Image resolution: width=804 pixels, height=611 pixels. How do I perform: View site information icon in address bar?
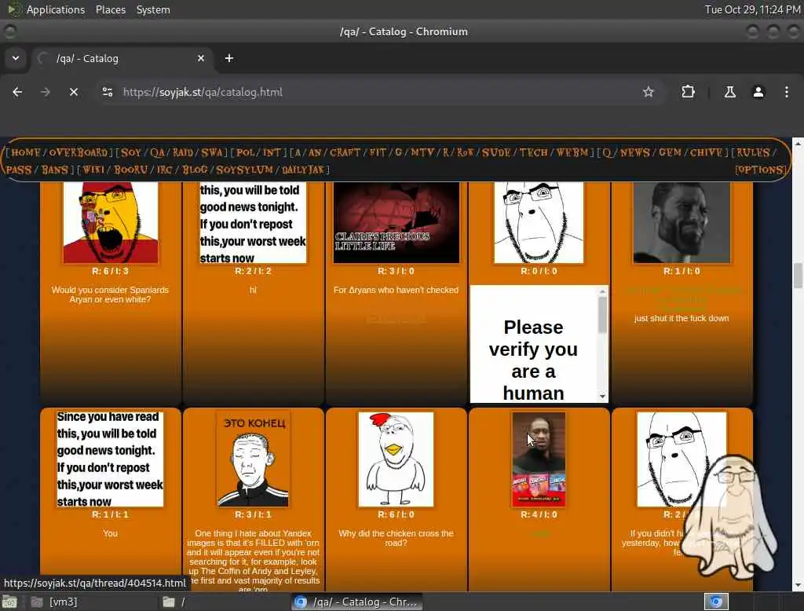tap(107, 92)
